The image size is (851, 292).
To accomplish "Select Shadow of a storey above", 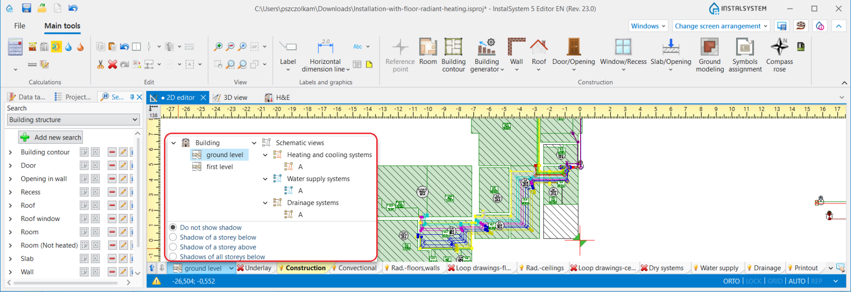I will pyautogui.click(x=213, y=247).
